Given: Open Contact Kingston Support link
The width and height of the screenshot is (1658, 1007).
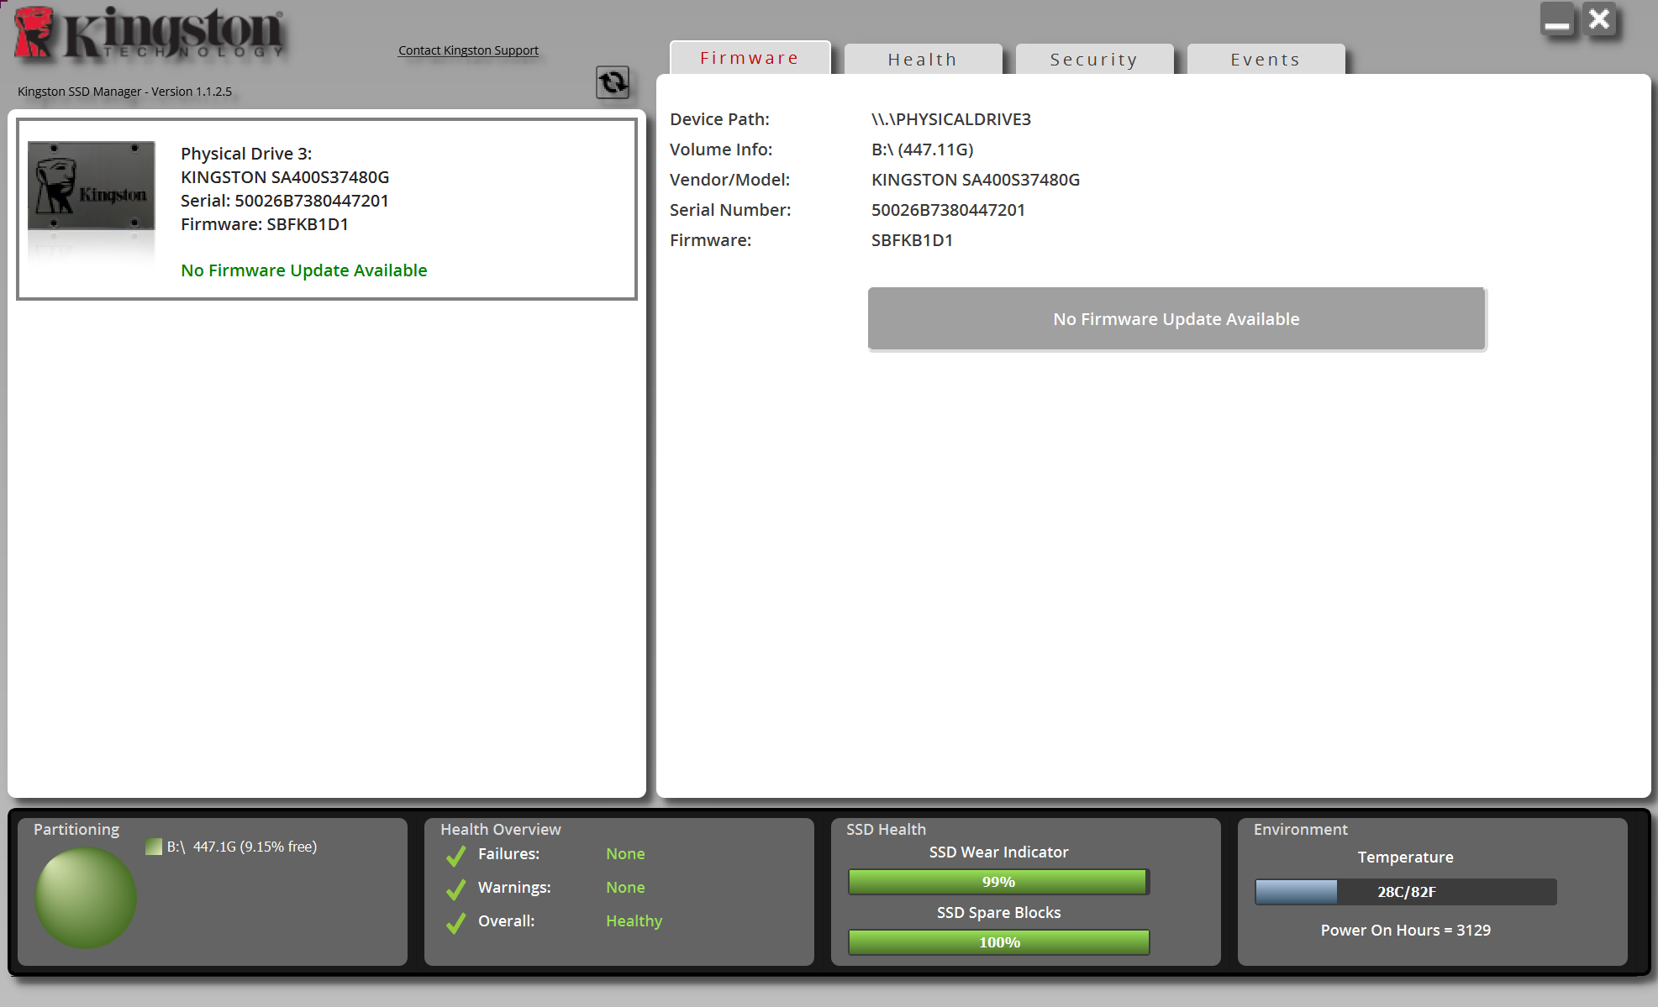Looking at the screenshot, I should 468,50.
